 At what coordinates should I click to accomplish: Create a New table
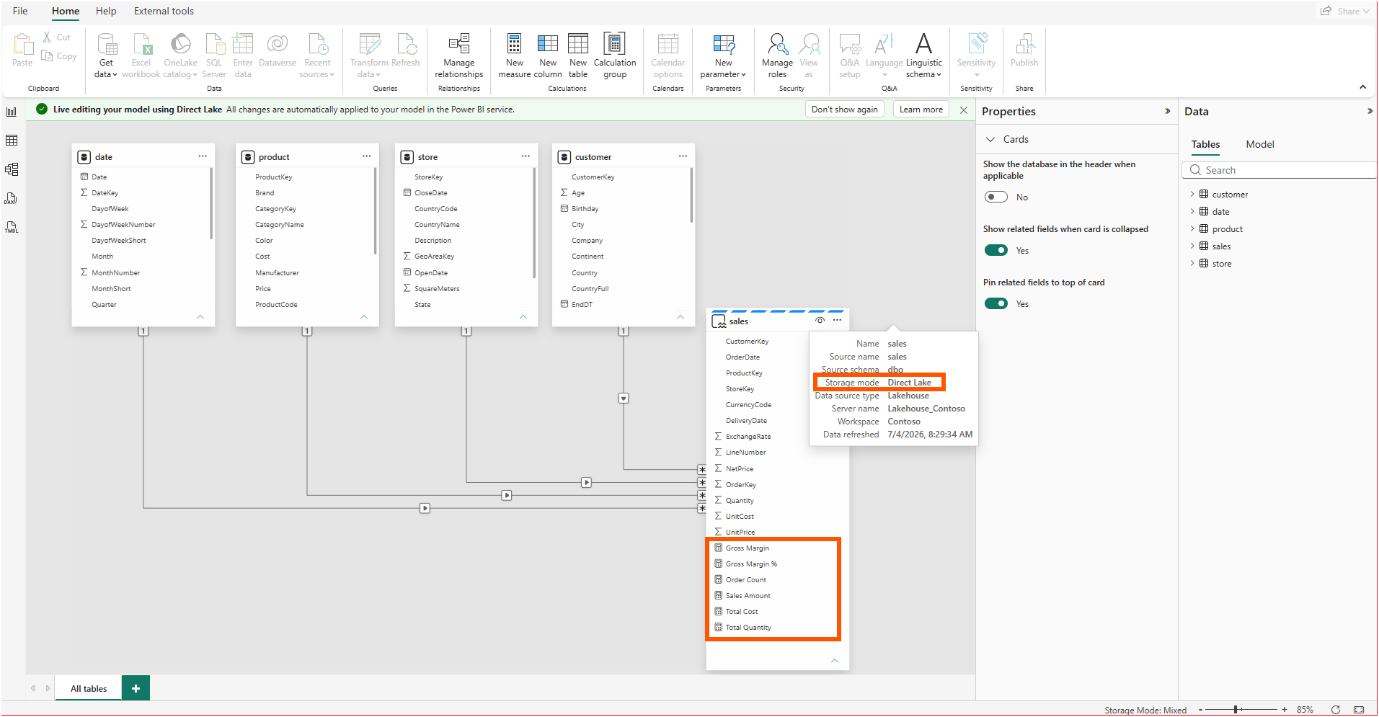coord(578,56)
